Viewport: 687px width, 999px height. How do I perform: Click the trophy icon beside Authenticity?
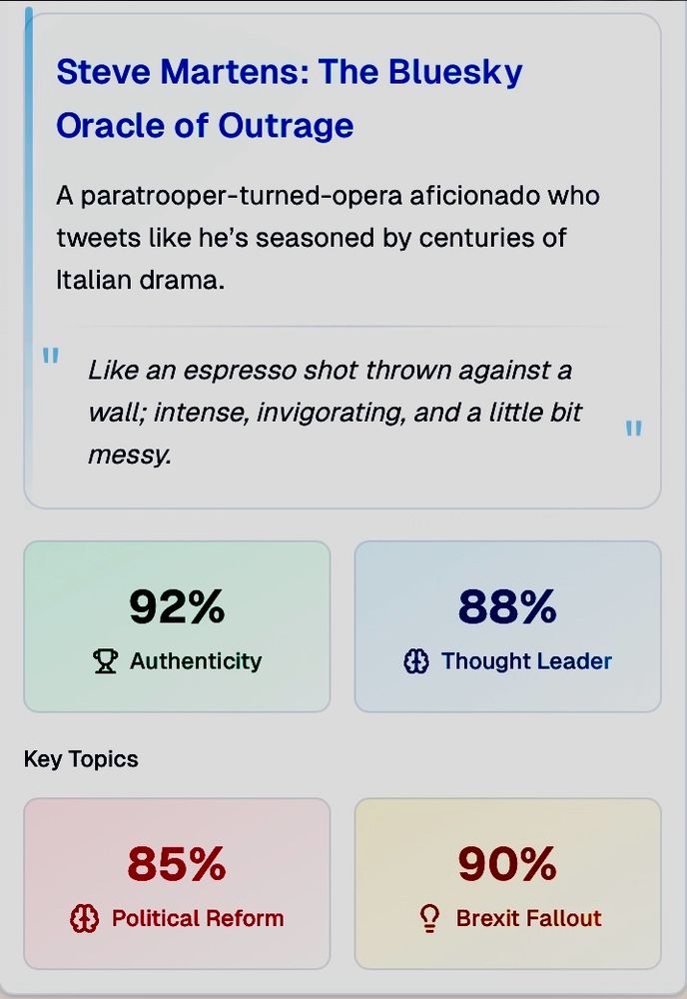105,661
